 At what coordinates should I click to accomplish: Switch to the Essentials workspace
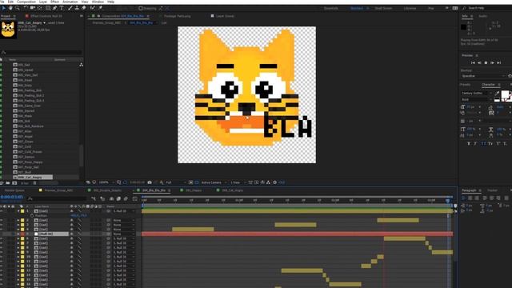(331, 8)
